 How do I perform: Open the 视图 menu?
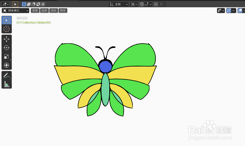pos(35,11)
